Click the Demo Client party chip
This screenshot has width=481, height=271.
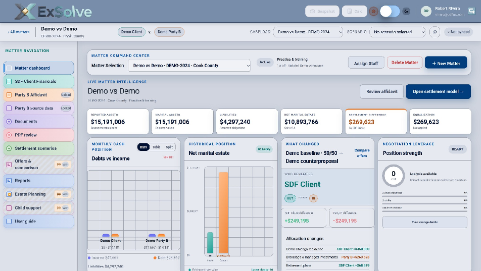click(x=131, y=32)
